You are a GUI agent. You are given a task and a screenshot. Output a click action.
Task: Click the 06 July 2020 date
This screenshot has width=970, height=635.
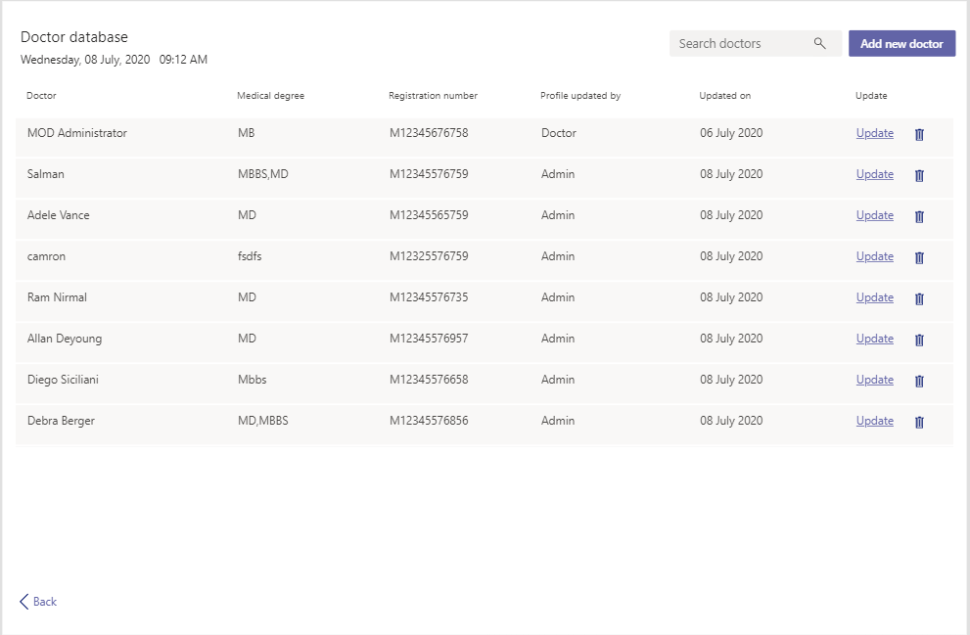click(731, 133)
